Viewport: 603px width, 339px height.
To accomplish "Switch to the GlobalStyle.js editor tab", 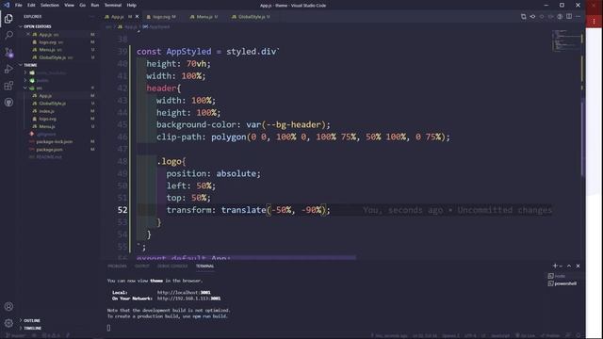I will pos(252,17).
